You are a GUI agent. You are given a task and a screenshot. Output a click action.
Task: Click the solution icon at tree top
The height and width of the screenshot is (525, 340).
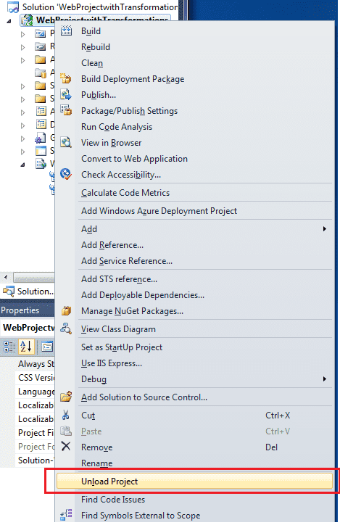[x=13, y=7]
